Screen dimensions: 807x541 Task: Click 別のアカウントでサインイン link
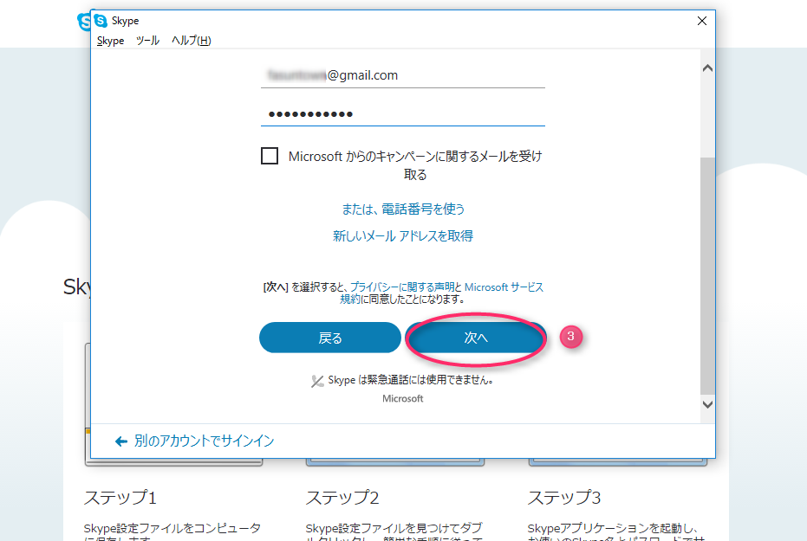pyautogui.click(x=204, y=441)
